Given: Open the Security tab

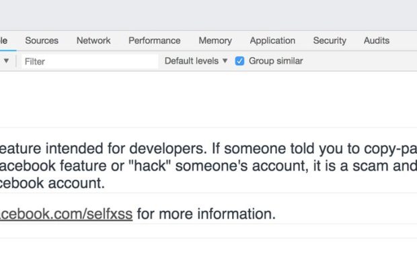Looking at the screenshot, I should click(x=330, y=40).
